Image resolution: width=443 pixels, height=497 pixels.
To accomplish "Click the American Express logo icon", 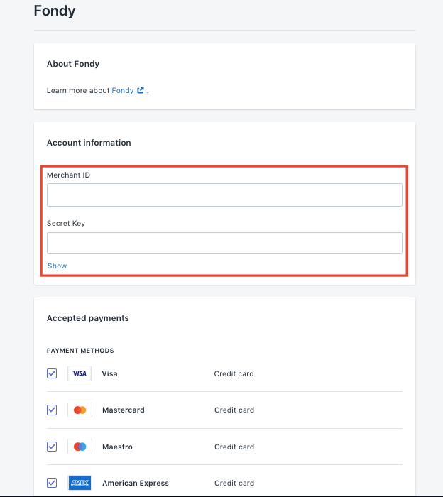I will [80, 483].
